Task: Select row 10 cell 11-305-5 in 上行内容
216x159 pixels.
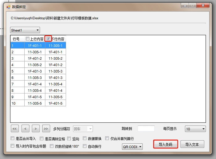Action: pos(35,103)
